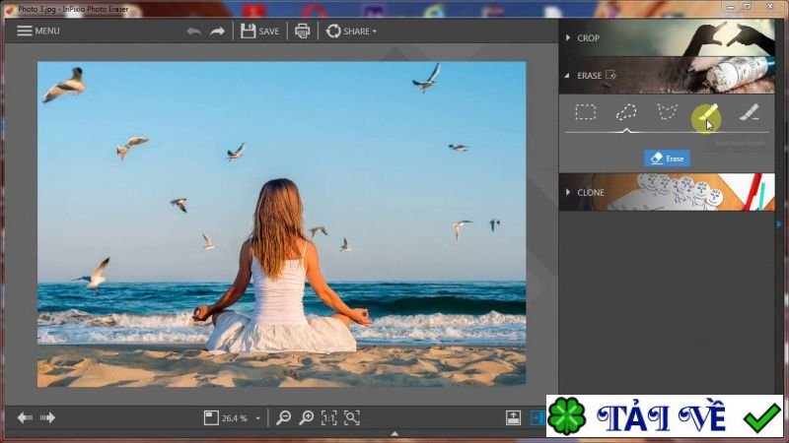Go to the previous photo arrow

pos(25,417)
